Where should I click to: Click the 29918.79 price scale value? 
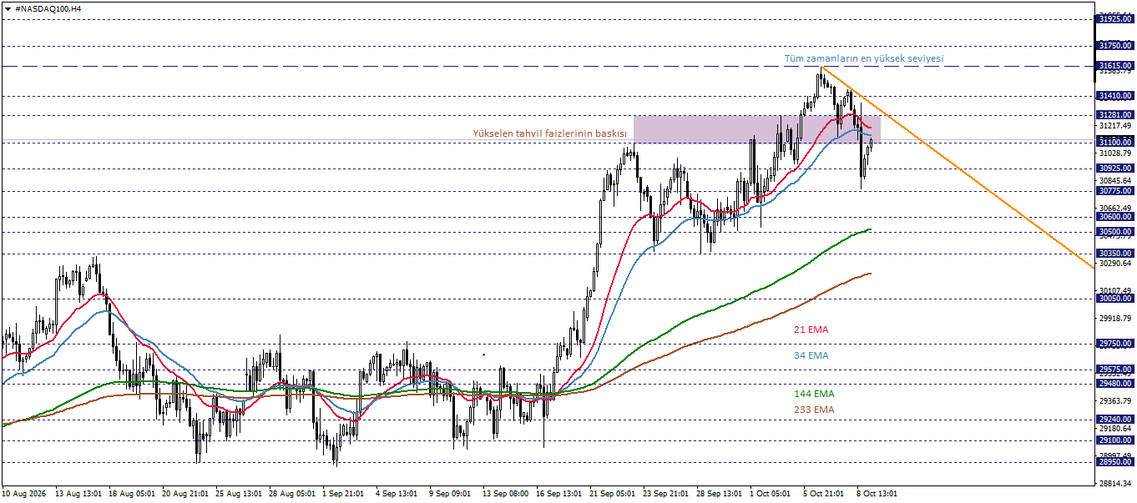(x=1115, y=319)
